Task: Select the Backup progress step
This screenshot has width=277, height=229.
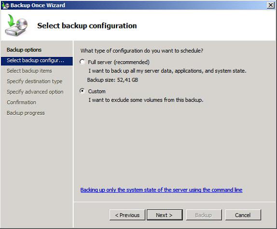Action: click(26, 113)
